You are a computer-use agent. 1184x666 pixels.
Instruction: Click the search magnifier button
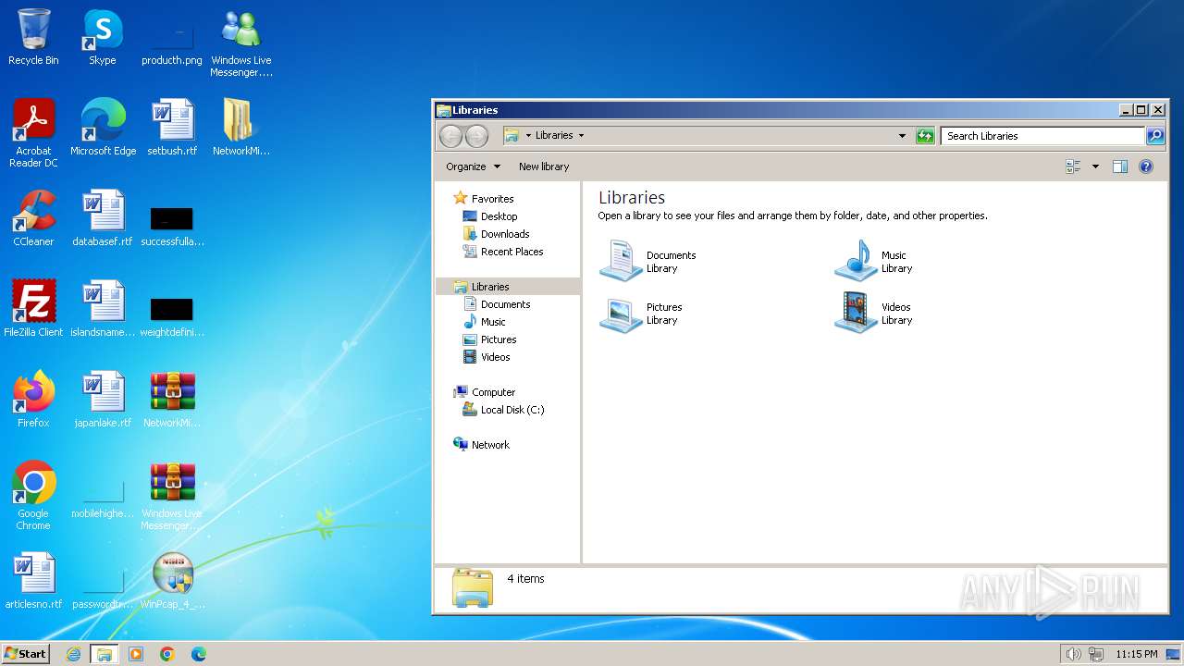[1155, 136]
